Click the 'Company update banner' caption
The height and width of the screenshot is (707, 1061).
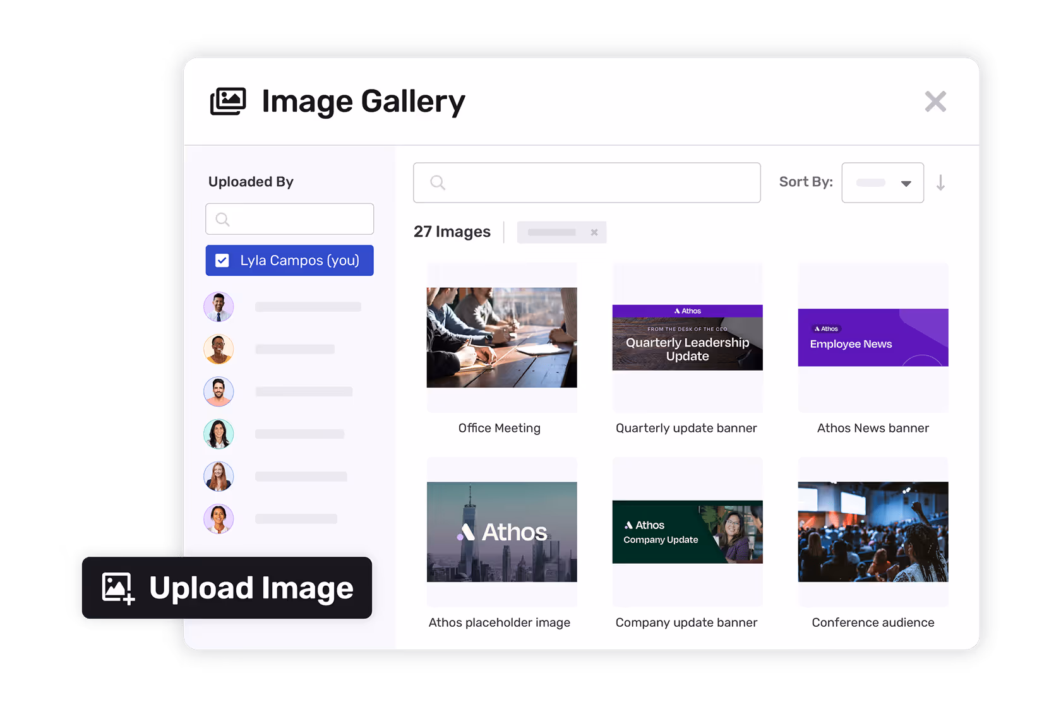tap(686, 622)
